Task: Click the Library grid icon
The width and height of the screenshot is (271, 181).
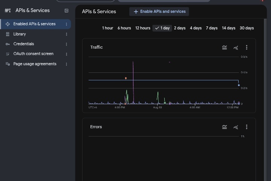Action: pyautogui.click(x=8, y=34)
